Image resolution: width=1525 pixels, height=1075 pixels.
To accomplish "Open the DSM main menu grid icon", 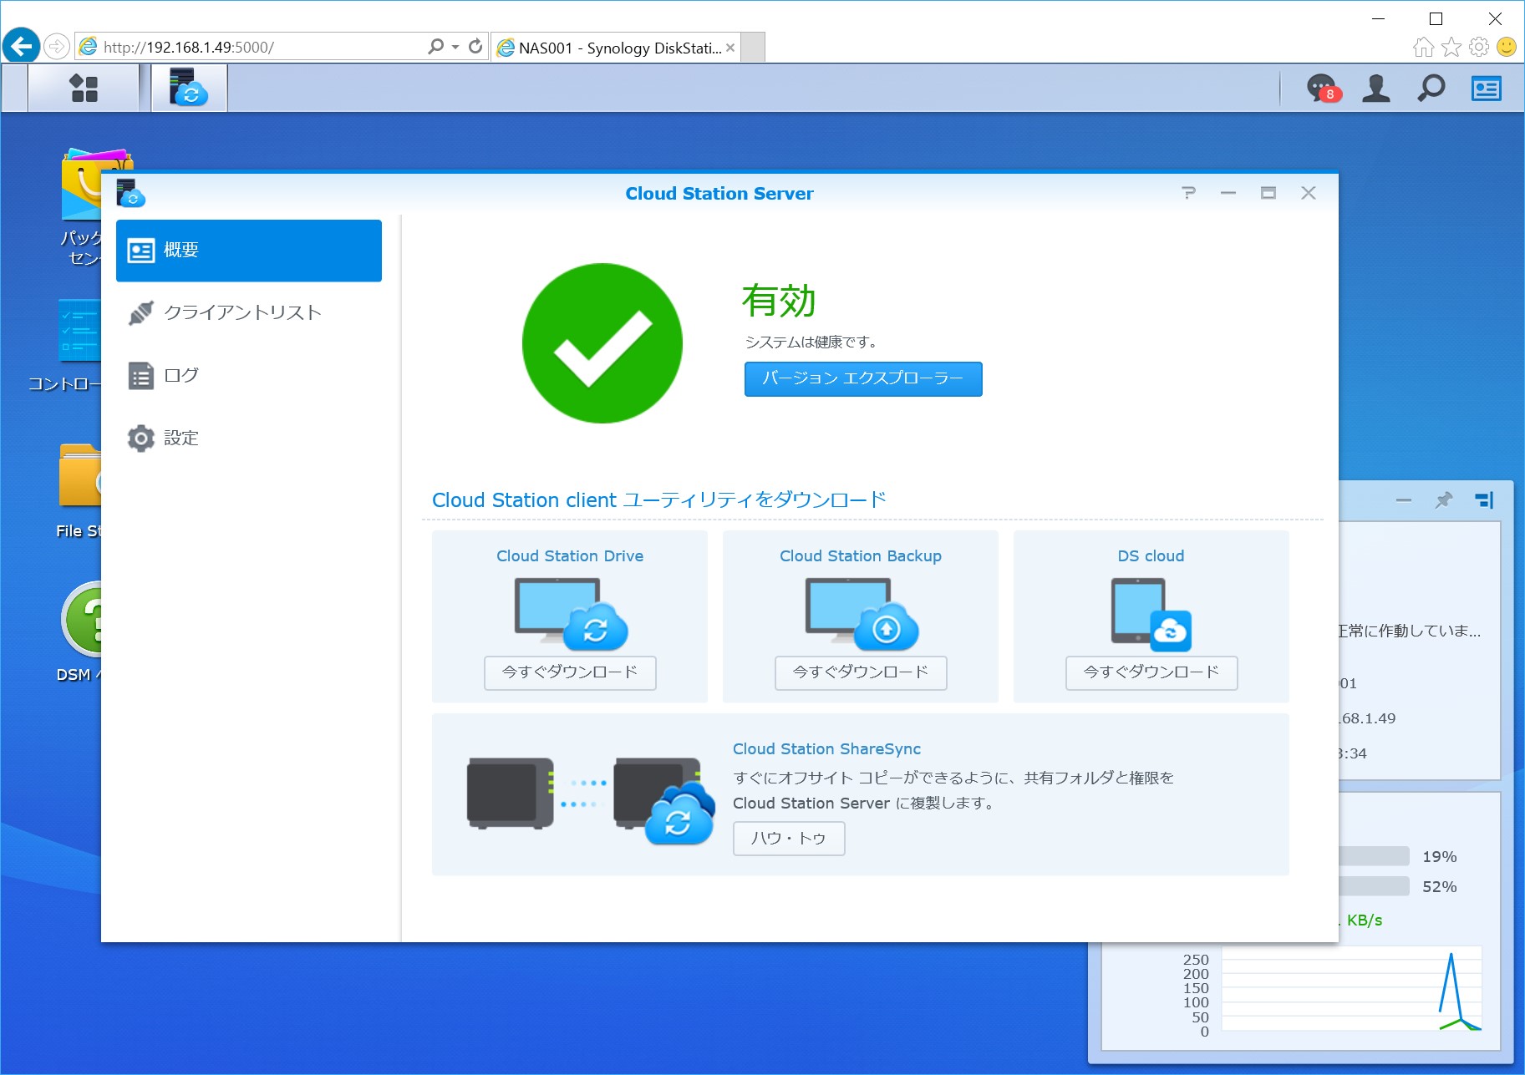I will [83, 87].
